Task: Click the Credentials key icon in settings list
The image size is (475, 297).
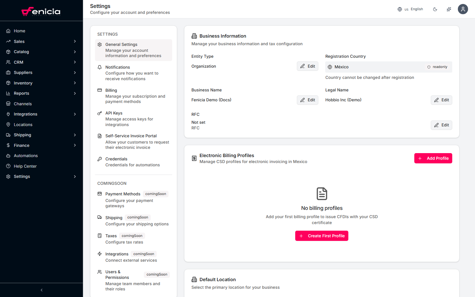Action: (99, 159)
